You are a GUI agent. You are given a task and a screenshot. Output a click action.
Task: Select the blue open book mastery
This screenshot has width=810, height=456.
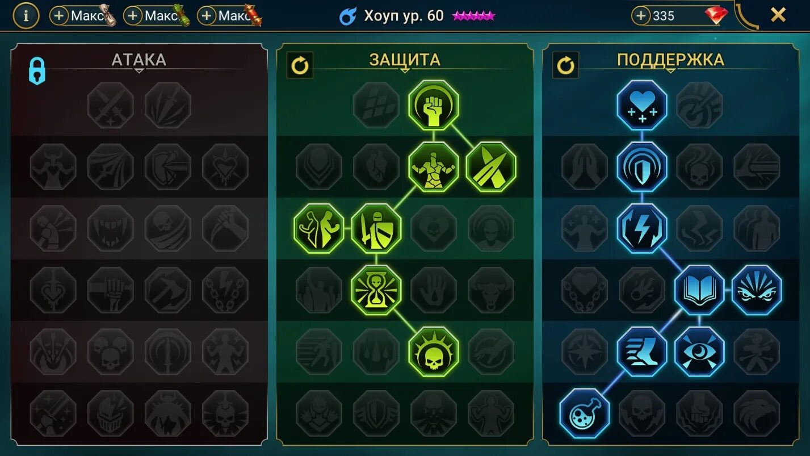tap(699, 290)
